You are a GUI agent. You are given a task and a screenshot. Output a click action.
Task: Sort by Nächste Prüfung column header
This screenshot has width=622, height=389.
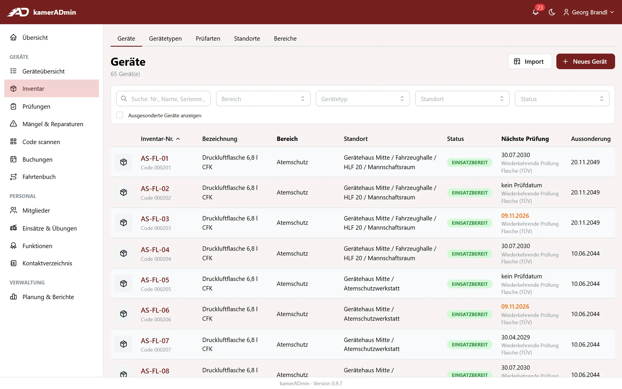(x=525, y=139)
